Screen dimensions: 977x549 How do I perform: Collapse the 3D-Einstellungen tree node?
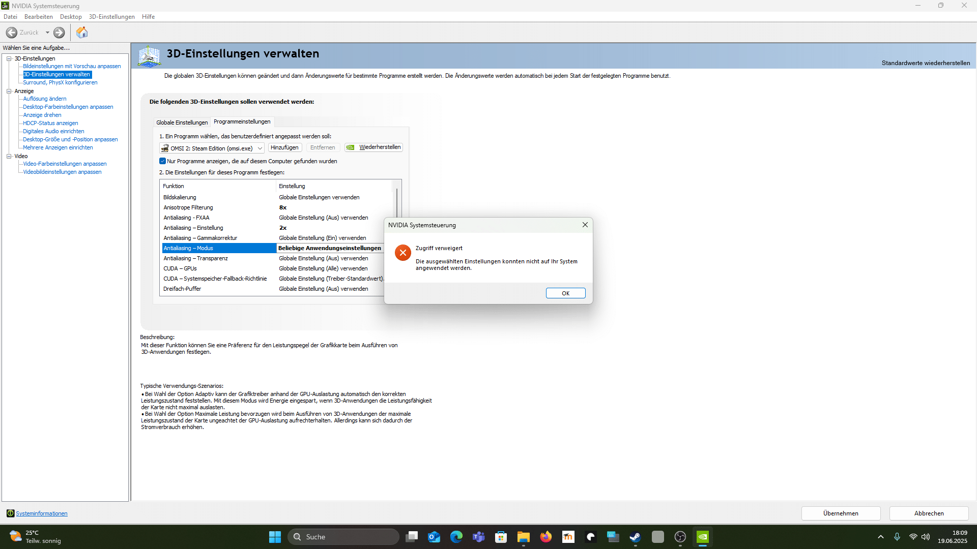pos(9,58)
